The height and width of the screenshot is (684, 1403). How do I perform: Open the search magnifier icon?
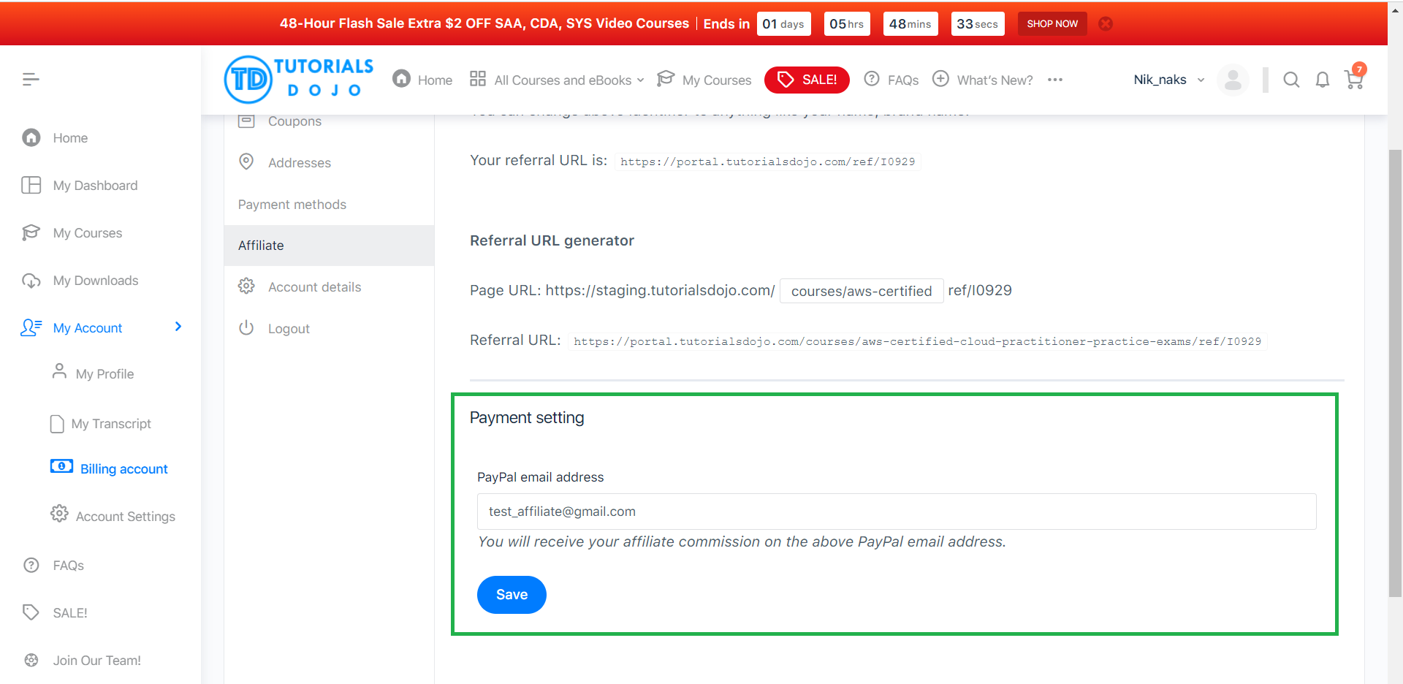1291,80
